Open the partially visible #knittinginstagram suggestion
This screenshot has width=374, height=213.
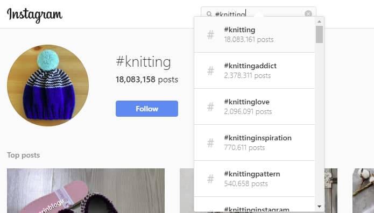[x=255, y=204]
